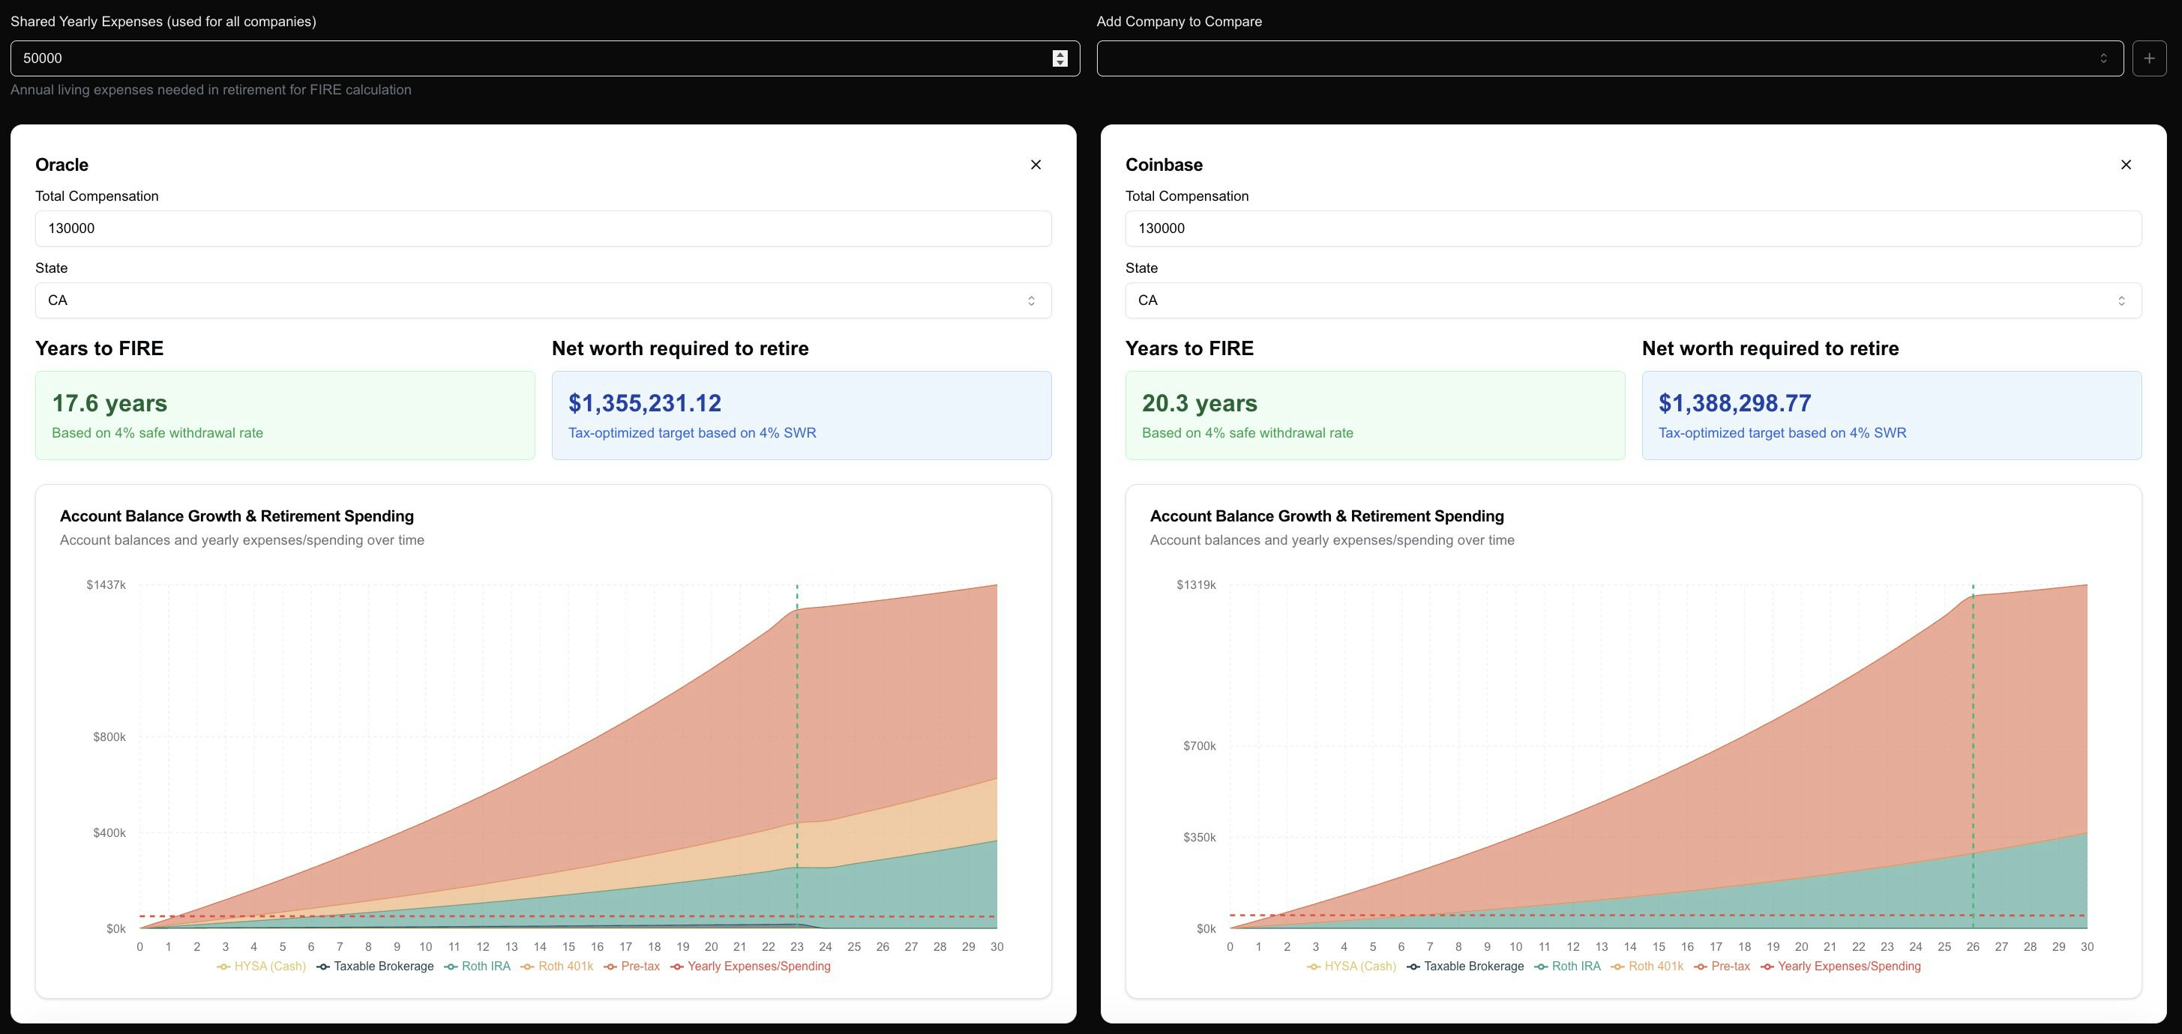Click Coinbase's 20.3 years FIRE value
The height and width of the screenshot is (1034, 2182).
tap(1200, 404)
